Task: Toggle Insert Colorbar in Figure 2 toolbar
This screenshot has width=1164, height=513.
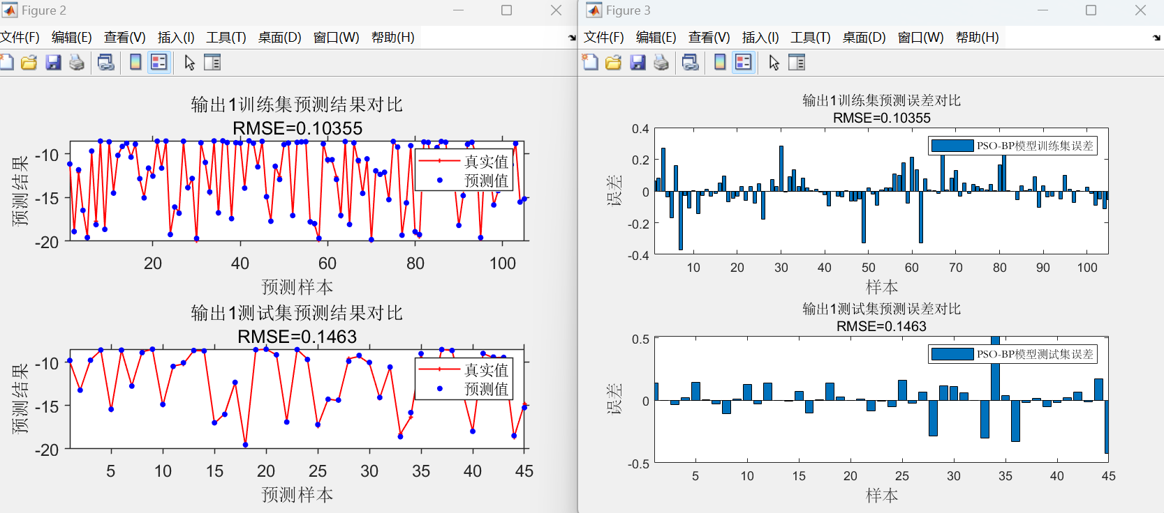Action: (x=135, y=63)
